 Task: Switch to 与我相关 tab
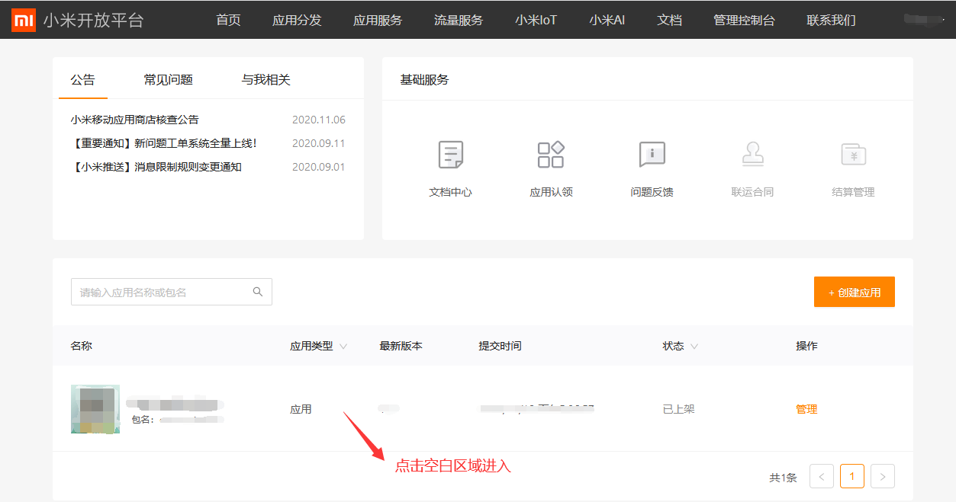click(x=266, y=79)
